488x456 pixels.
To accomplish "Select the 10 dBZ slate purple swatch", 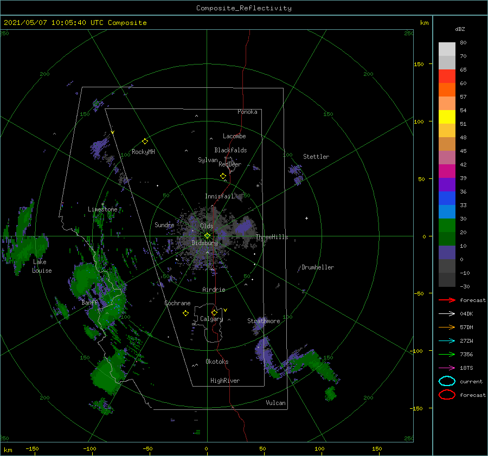I will click(x=447, y=252).
